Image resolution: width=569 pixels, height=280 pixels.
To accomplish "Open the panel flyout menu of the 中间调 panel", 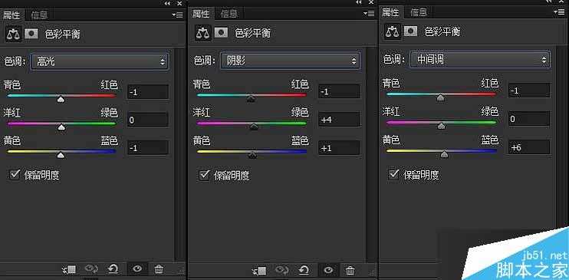I will pyautogui.click(x=559, y=12).
